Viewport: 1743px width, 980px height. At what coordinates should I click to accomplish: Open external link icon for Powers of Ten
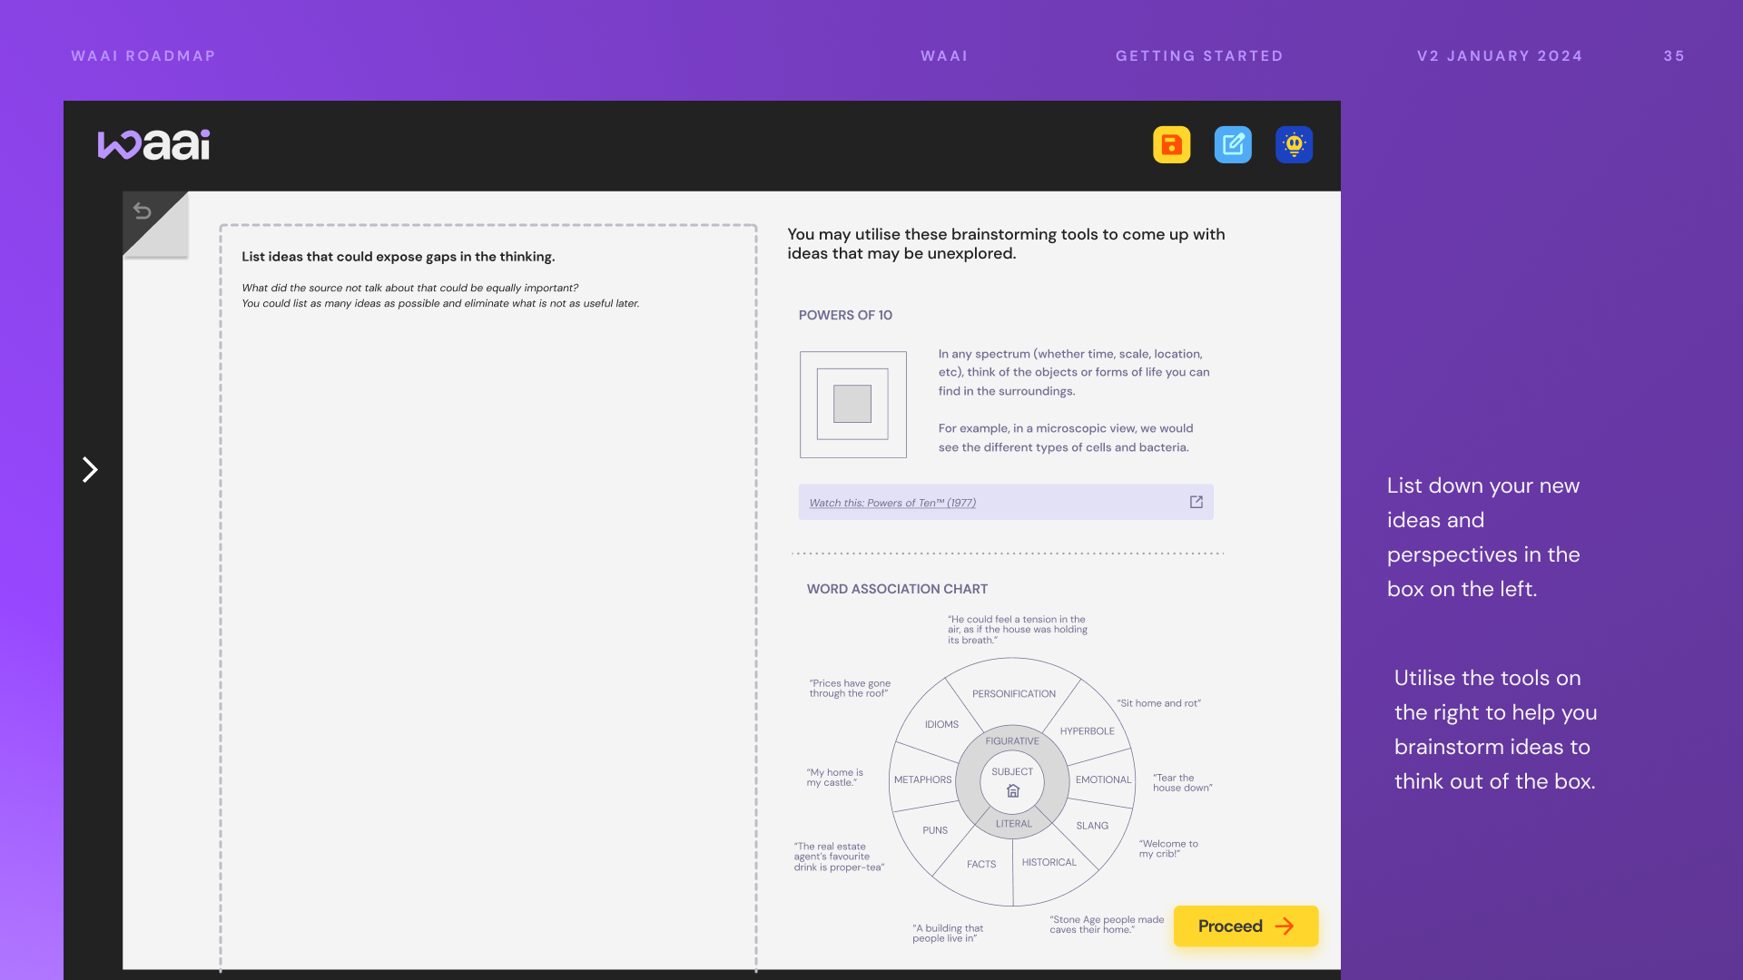[1196, 502]
